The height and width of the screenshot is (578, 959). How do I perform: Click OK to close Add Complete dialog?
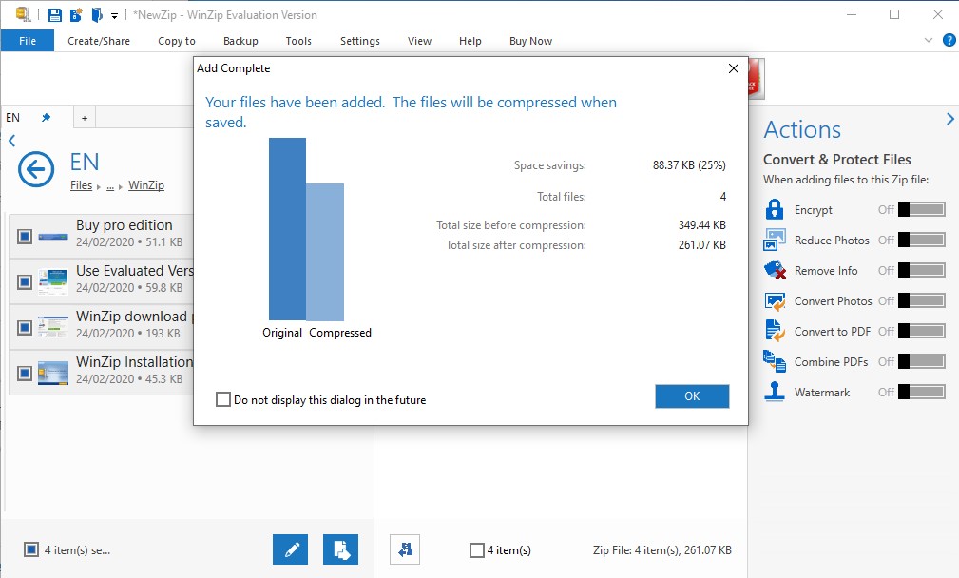691,396
